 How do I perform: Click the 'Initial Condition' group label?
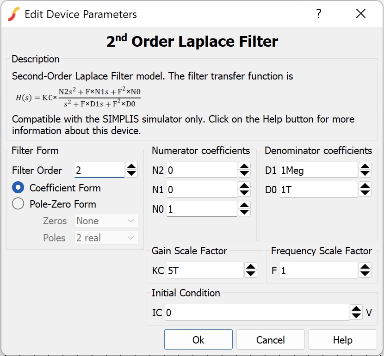click(x=186, y=293)
